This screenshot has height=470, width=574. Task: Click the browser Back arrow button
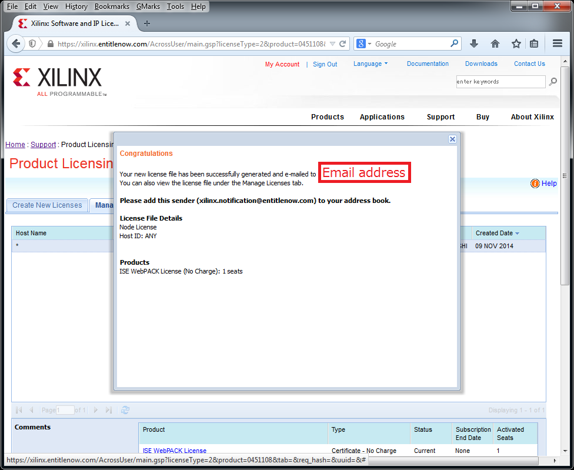[x=16, y=44]
